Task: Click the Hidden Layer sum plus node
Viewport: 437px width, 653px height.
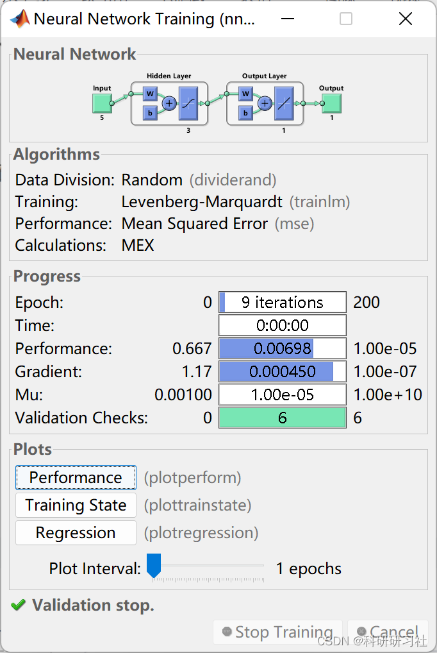Action: (x=169, y=103)
